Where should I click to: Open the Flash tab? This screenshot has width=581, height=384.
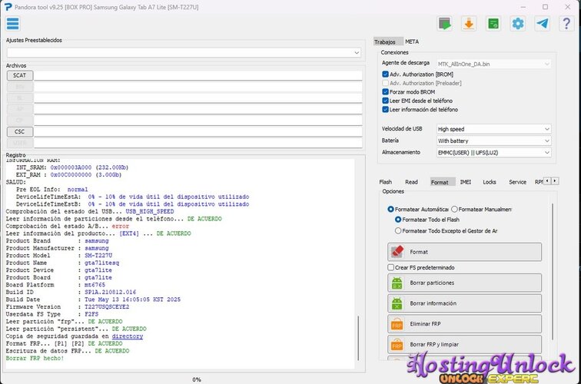point(385,182)
